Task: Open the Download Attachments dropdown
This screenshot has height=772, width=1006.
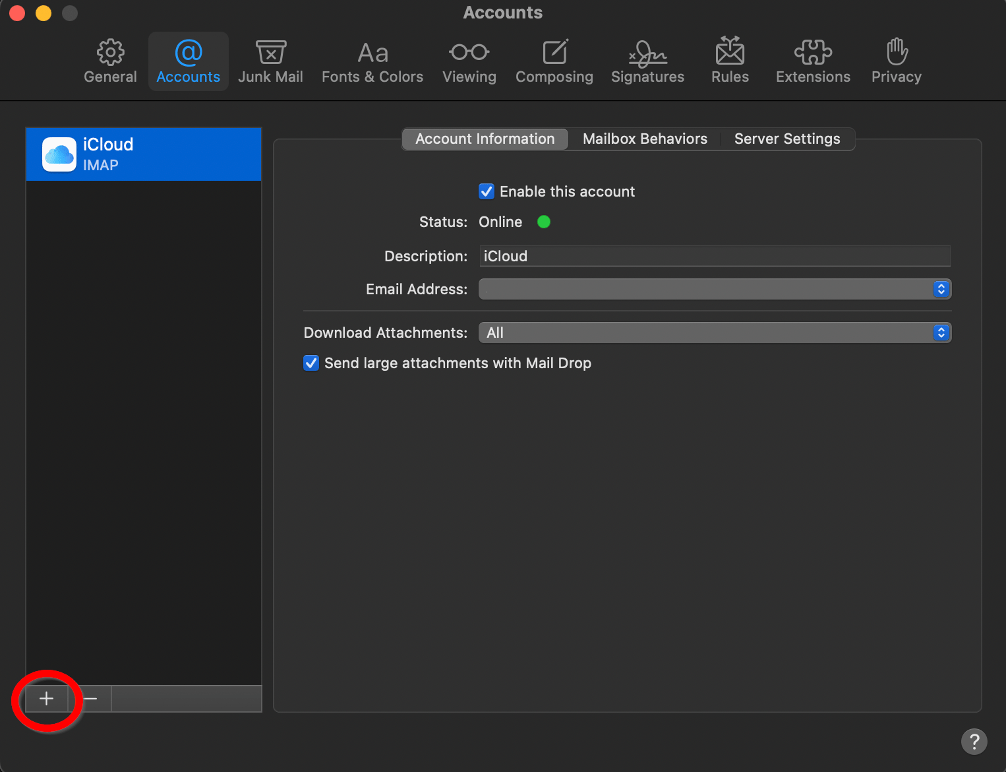Action: (715, 333)
